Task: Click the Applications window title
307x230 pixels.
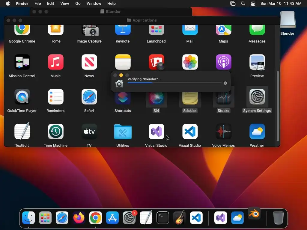Action: tap(145, 20)
